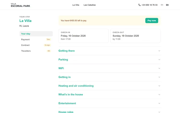Click the Due badge next to Payment
The image size is (182, 113).
tap(48, 39)
